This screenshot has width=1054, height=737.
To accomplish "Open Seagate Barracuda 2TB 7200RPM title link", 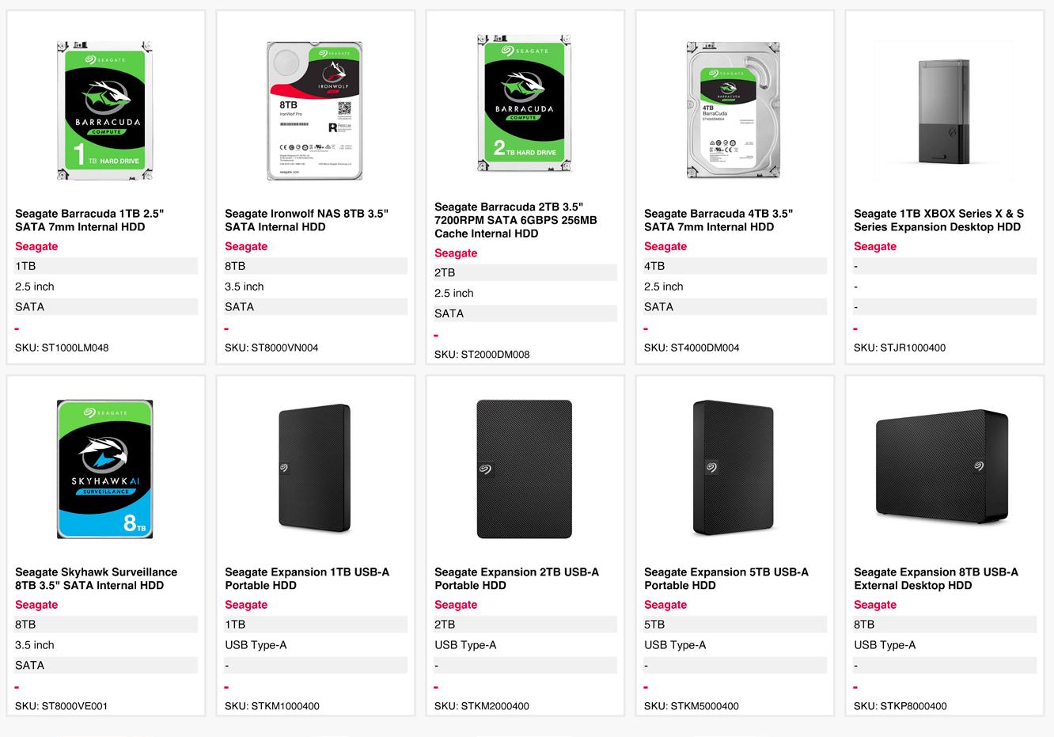I will (x=516, y=220).
